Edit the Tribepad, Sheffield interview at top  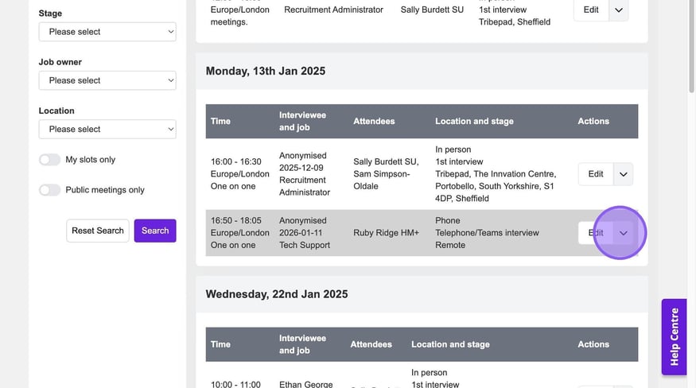[591, 10]
